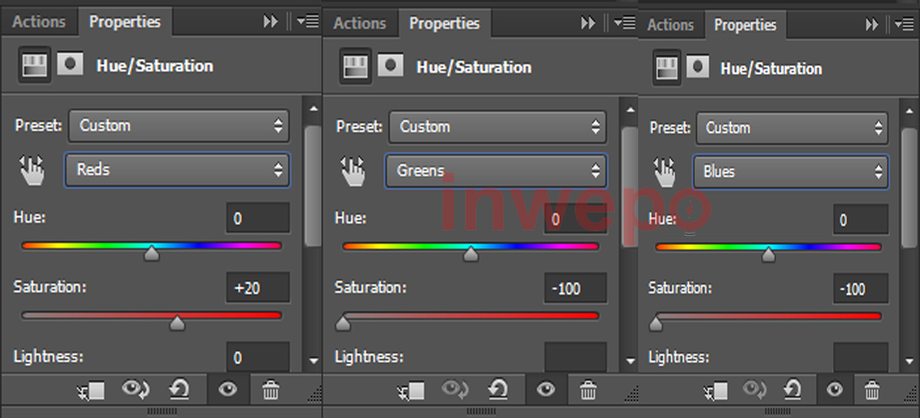Toggle layer visibility eye in Reds panel
This screenshot has width=920, height=418.
pos(227,389)
